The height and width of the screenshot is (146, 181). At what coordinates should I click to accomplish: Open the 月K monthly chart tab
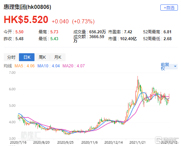pyautogui.click(x=58, y=57)
